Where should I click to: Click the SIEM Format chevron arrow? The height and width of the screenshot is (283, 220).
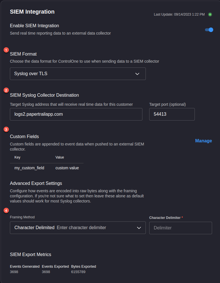tap(137, 74)
